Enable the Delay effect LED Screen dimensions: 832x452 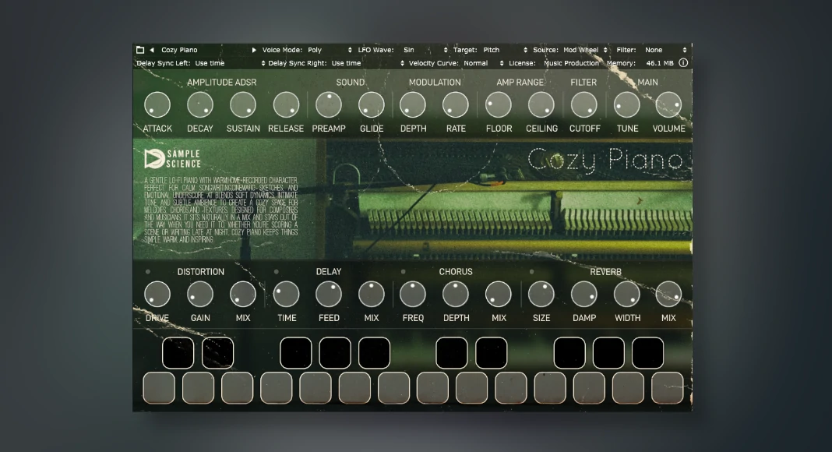pyautogui.click(x=277, y=272)
